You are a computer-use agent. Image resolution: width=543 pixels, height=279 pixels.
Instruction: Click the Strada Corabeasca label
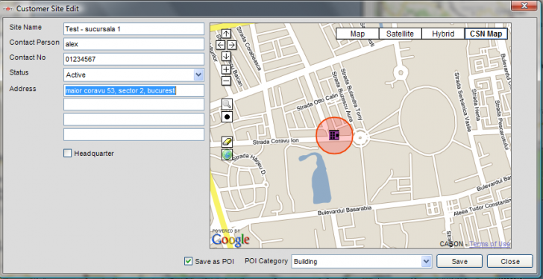click(248, 49)
